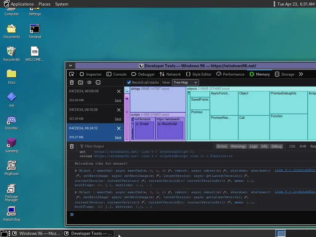Toggle the Errors filter button

(x=222, y=146)
